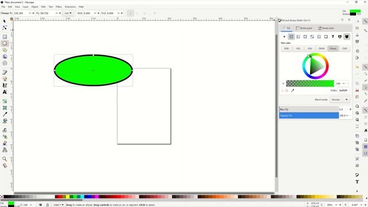368x207 pixels.
Task: Open the Object menu
Action: pyautogui.click(x=34, y=7)
